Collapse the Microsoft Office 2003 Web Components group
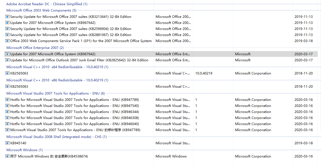Viewport: 321px width, 166px height. click(x=41, y=10)
